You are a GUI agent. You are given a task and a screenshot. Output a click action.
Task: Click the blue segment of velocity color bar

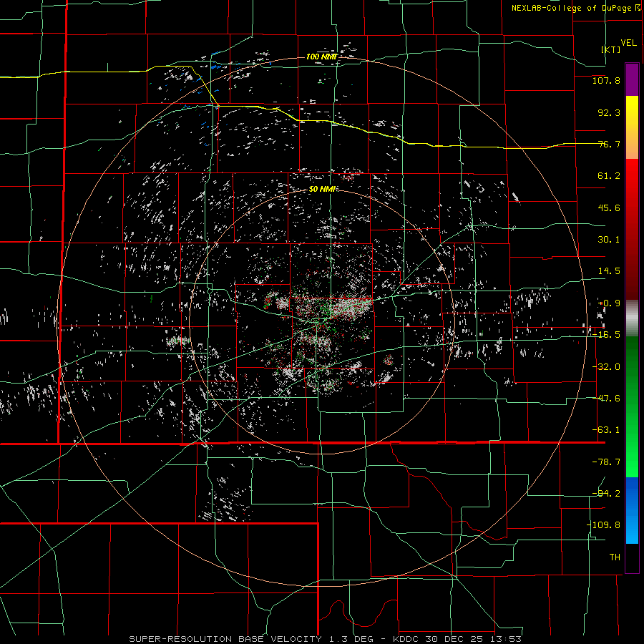click(632, 510)
